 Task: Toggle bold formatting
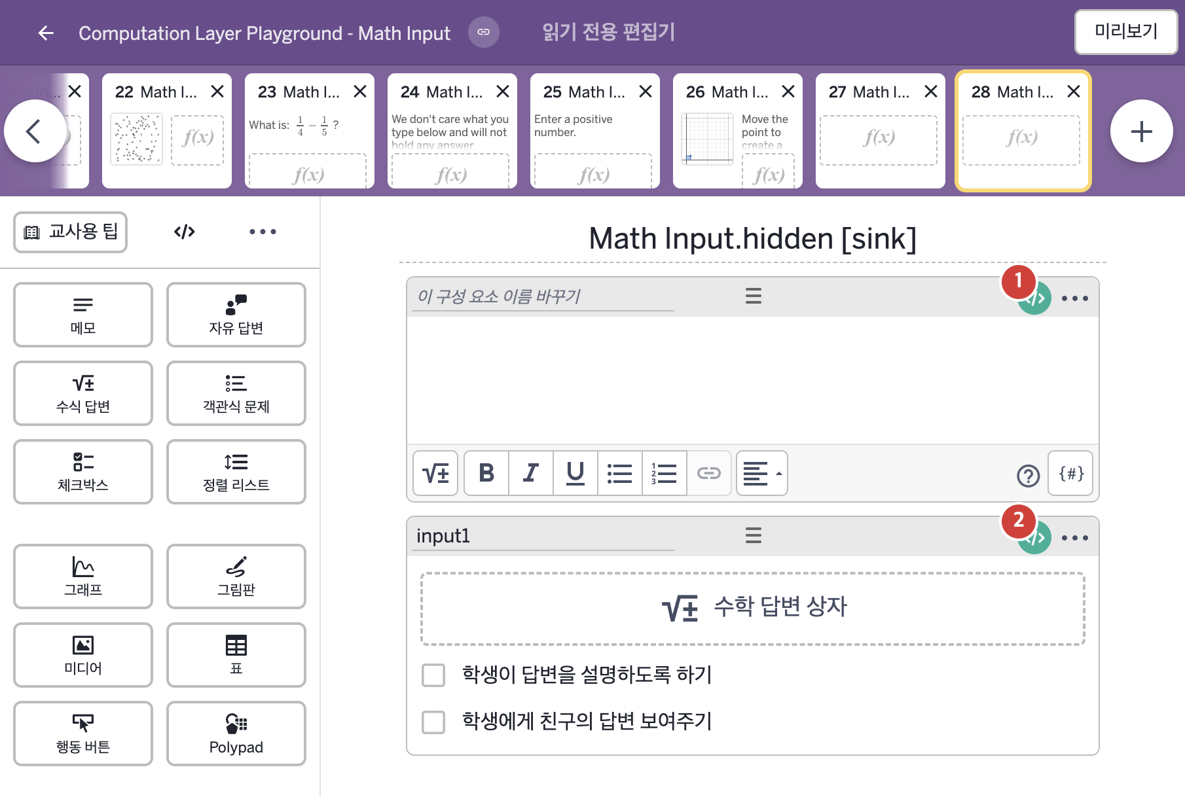tap(486, 473)
